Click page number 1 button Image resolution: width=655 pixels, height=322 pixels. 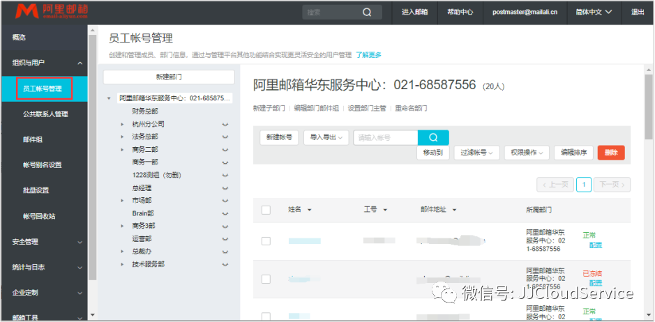(x=584, y=184)
